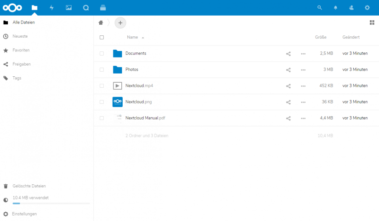
Task: Open more actions for Nextcloud.png
Action: coord(303,102)
